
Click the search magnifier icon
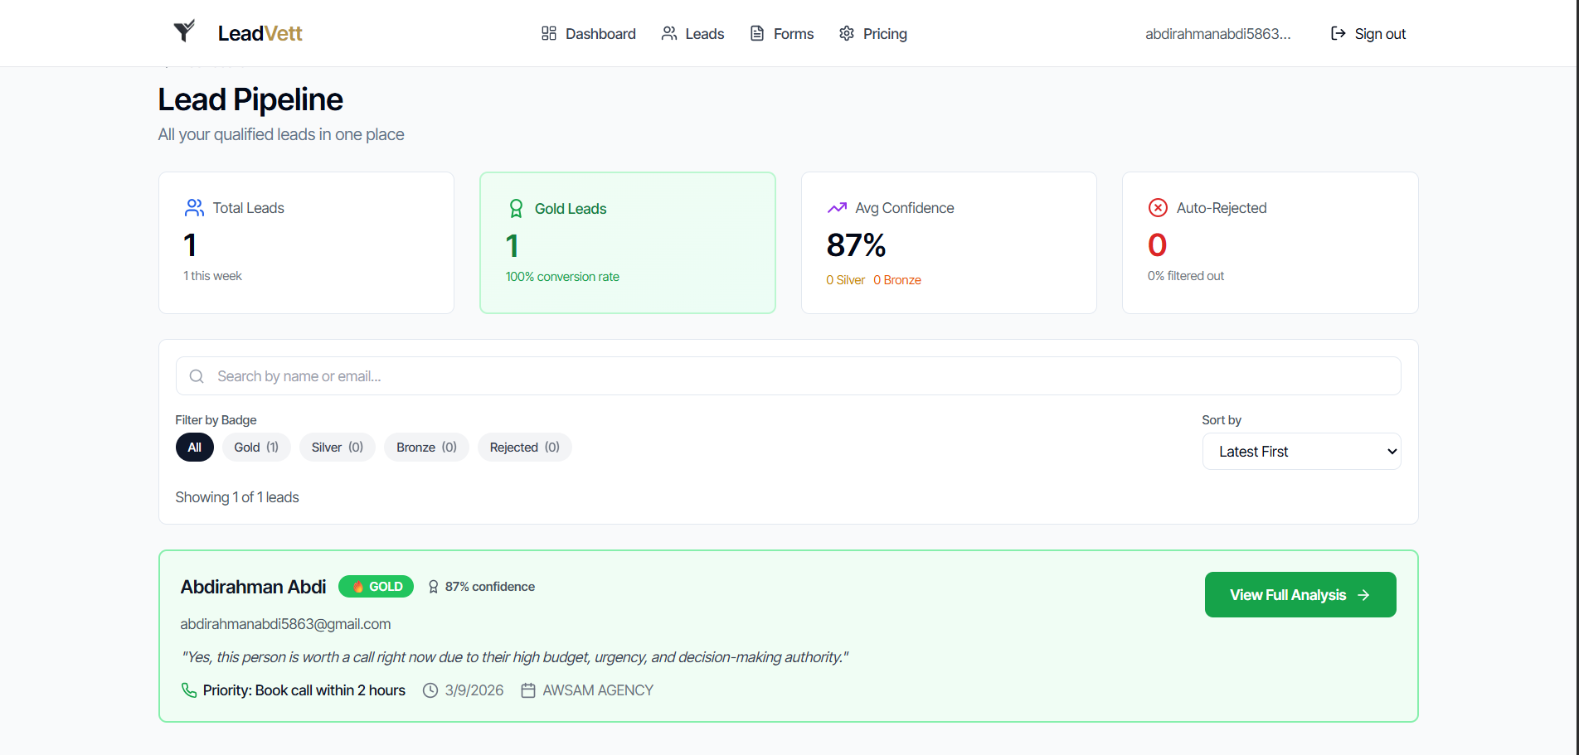pos(197,375)
